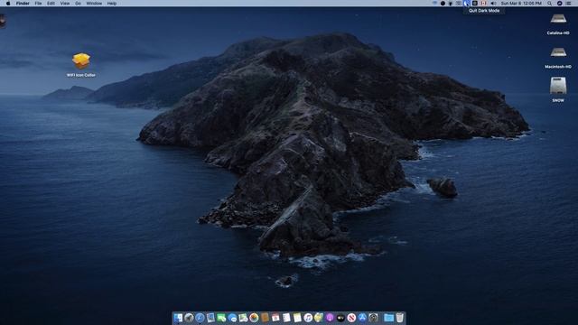Open Spotlight search magnifier

click(550, 4)
